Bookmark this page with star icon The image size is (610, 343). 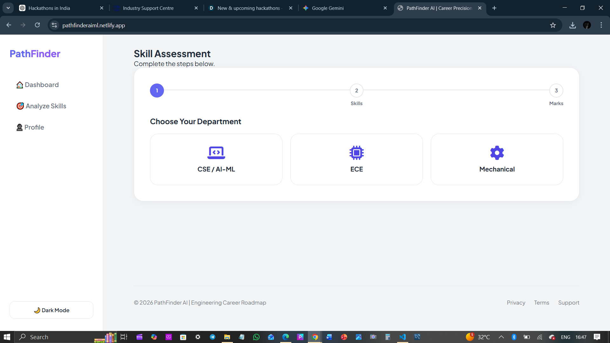pos(553,25)
